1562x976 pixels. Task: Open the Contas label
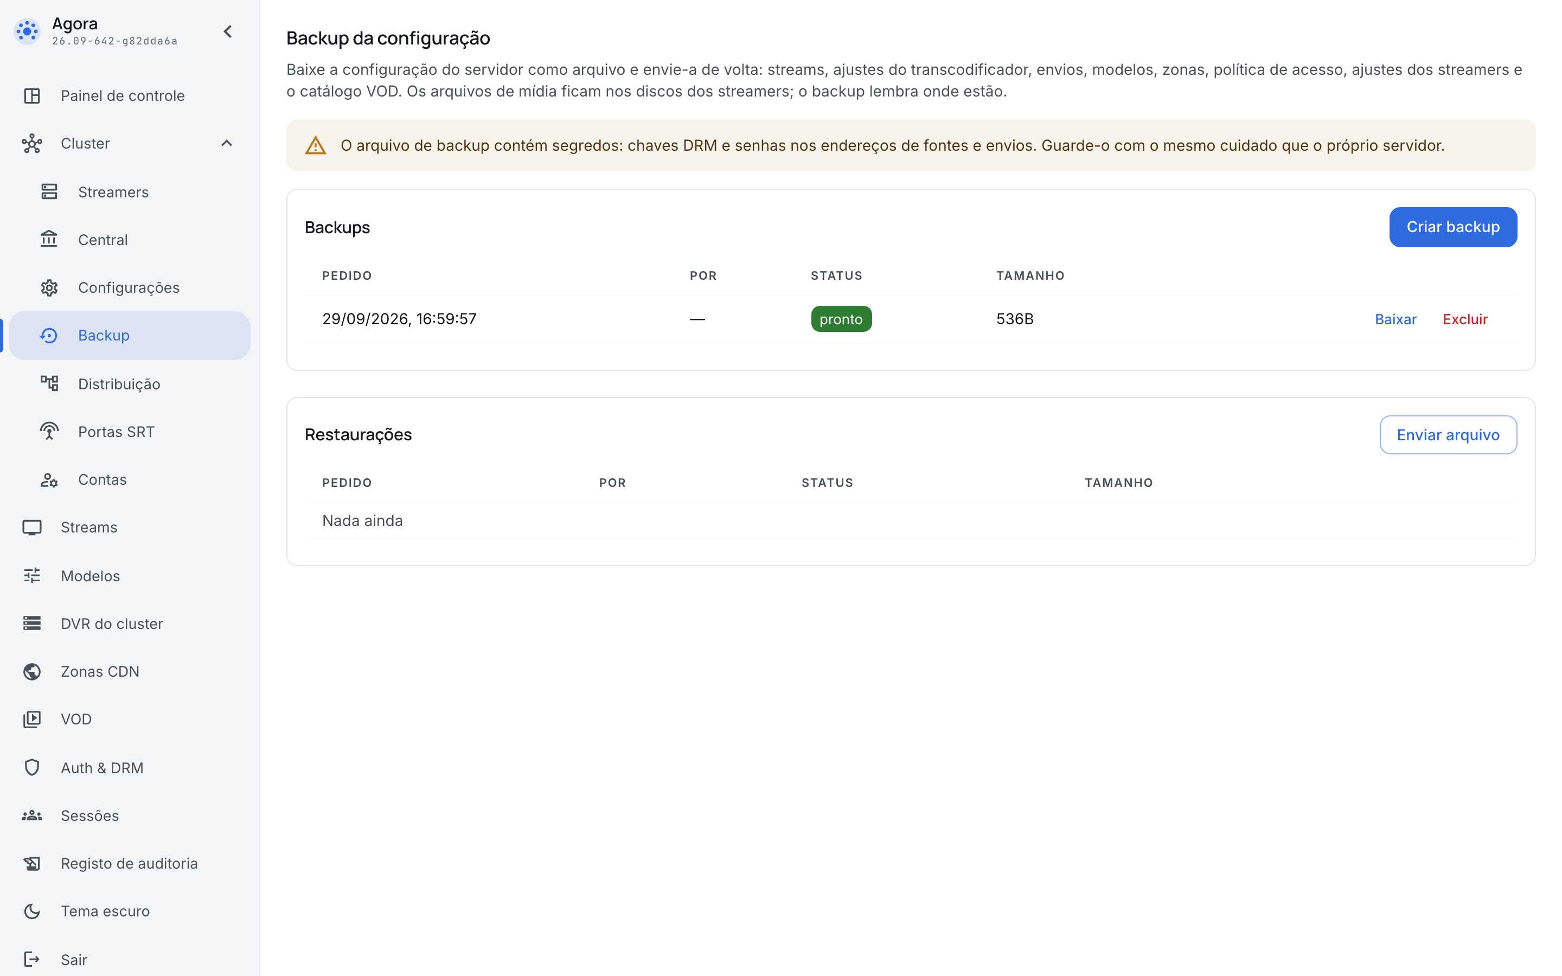point(102,479)
